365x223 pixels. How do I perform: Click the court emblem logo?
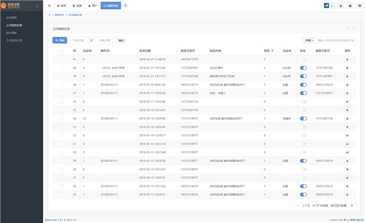(4, 5)
